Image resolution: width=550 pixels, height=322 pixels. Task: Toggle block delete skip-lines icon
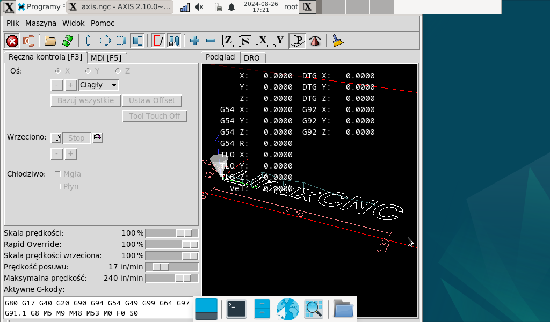tap(158, 41)
